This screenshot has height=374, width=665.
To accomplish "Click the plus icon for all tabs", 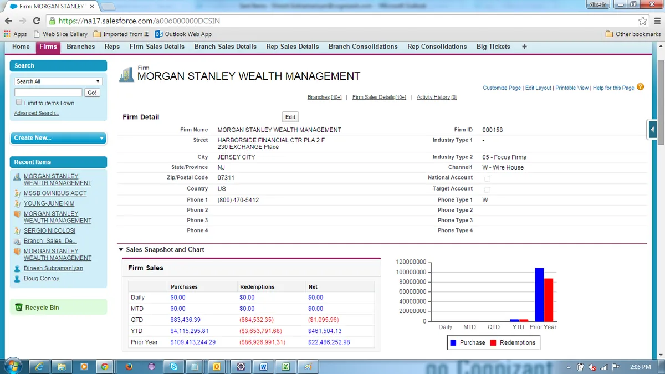I will 524,47.
